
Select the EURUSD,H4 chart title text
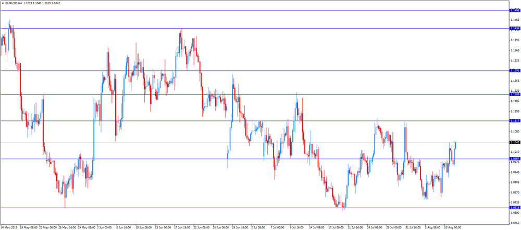[x=13, y=3]
